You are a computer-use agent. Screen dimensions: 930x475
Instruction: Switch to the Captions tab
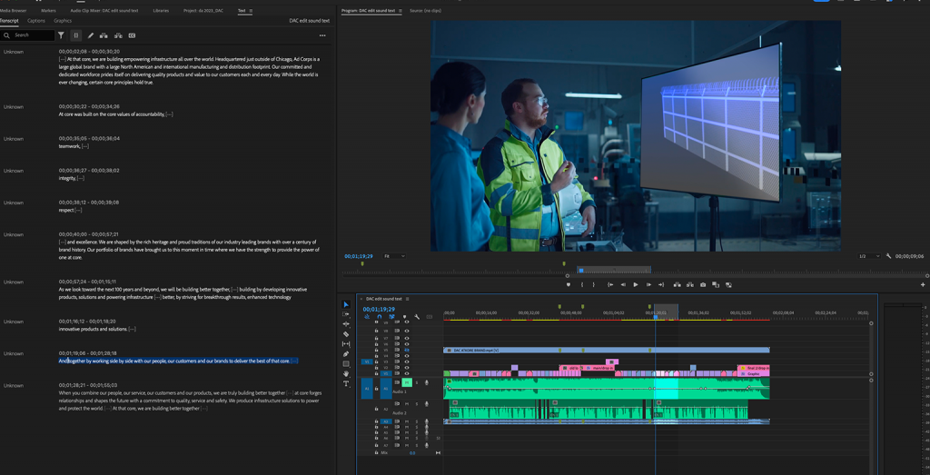pos(36,20)
